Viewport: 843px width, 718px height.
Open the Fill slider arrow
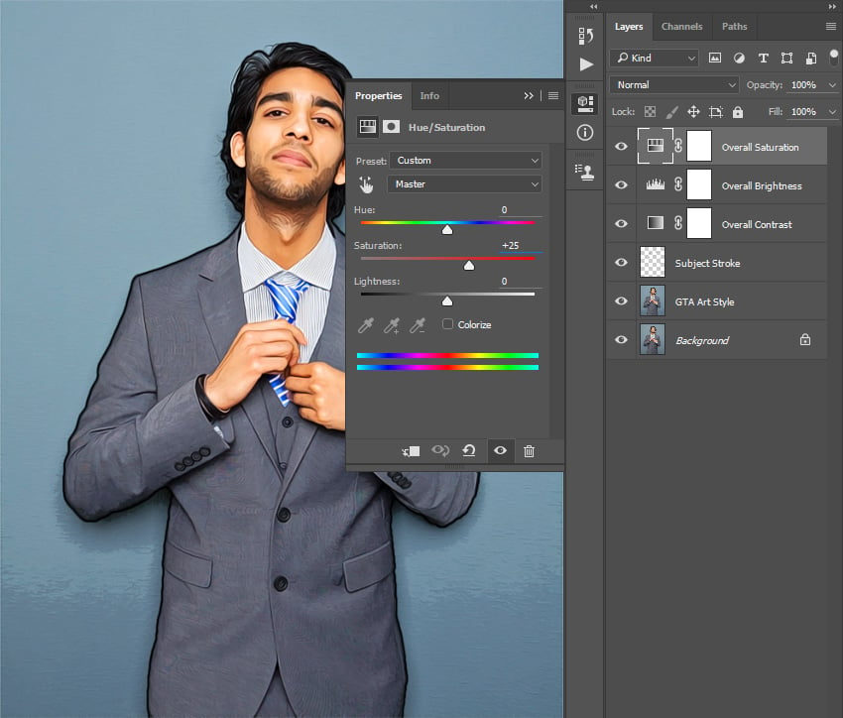tap(832, 112)
